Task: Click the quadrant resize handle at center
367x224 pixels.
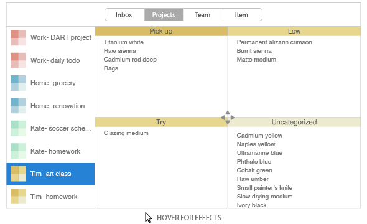Action: click(x=228, y=118)
